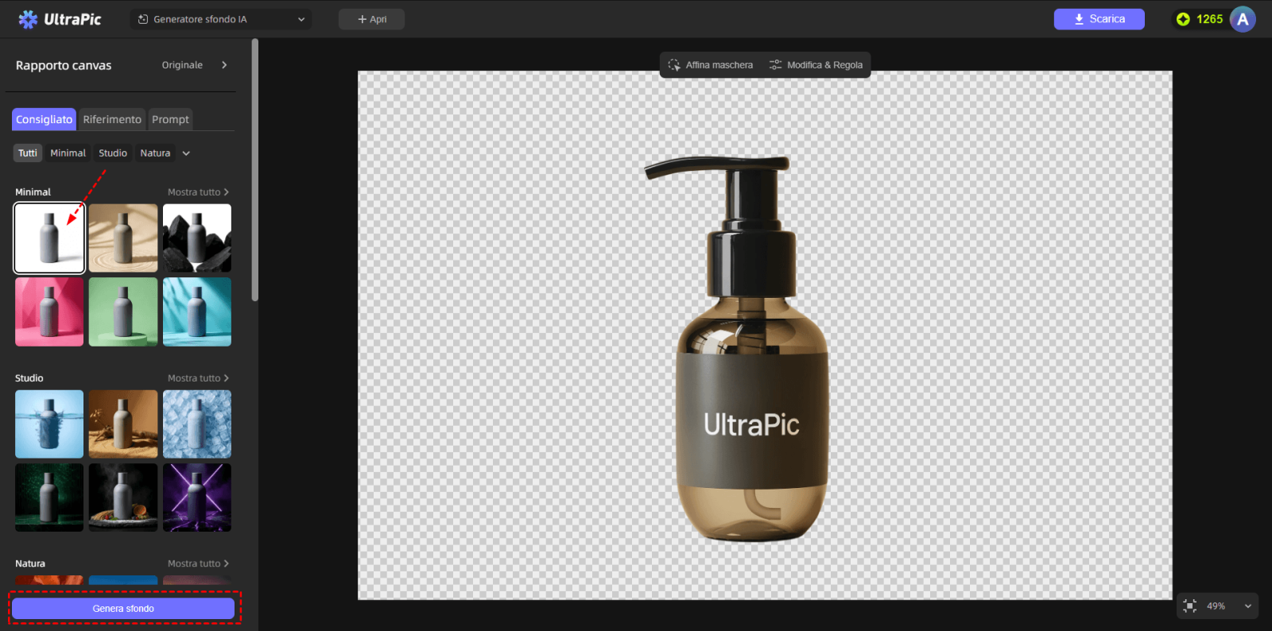Expand the Rapporto canvas Originale chevron
The height and width of the screenshot is (631, 1272).
224,65
